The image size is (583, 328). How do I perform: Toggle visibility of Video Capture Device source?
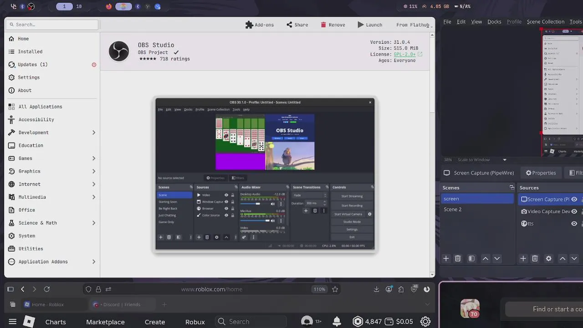[574, 211]
